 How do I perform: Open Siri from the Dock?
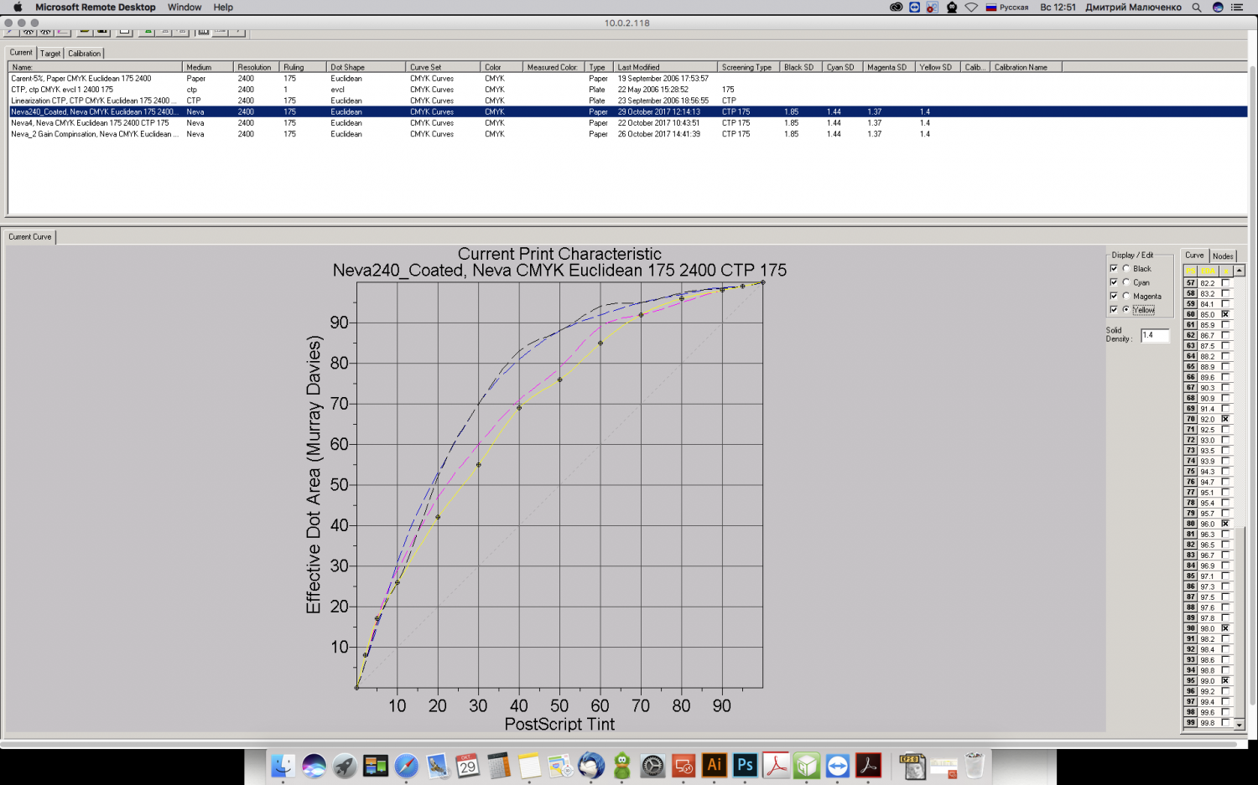click(x=314, y=765)
